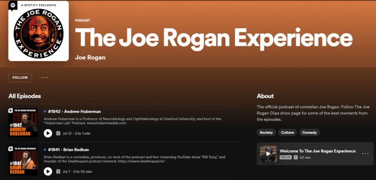Click the Andrew Huberman episode thumbnail
The image size is (376, 180).
(23, 123)
